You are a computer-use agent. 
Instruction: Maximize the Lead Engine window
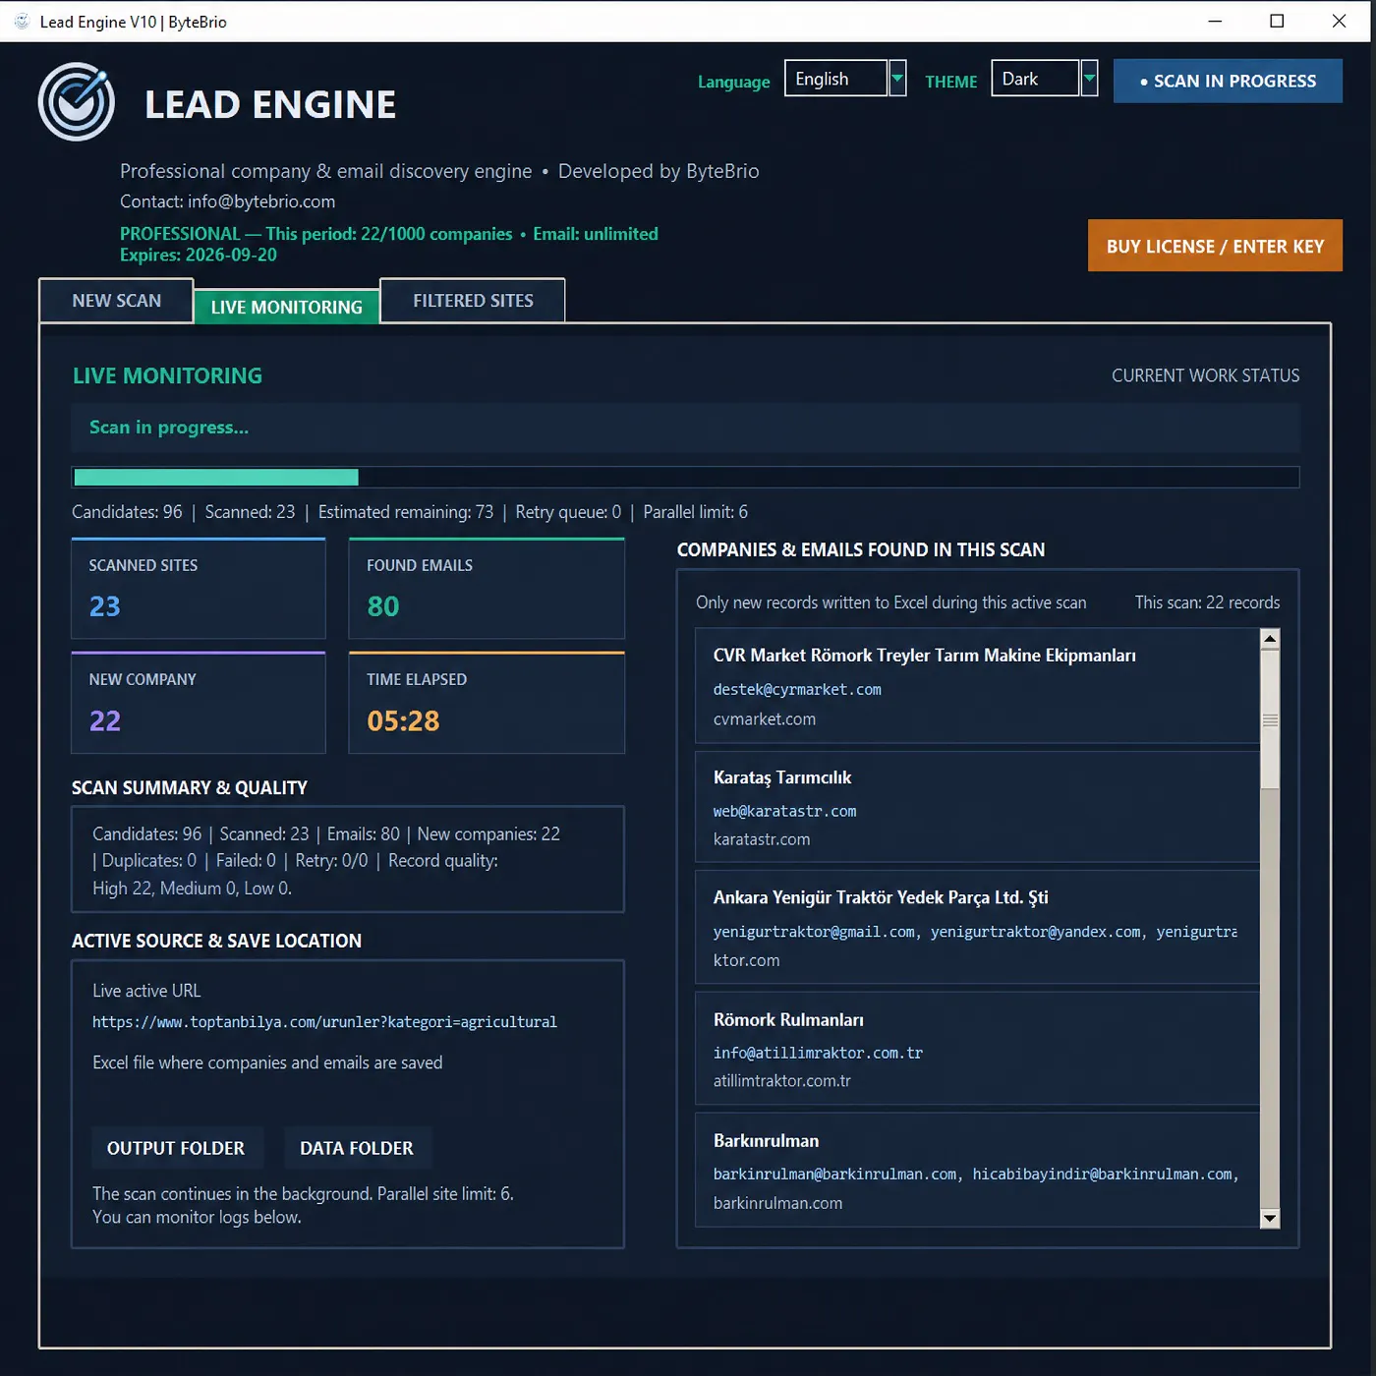[x=1277, y=22]
